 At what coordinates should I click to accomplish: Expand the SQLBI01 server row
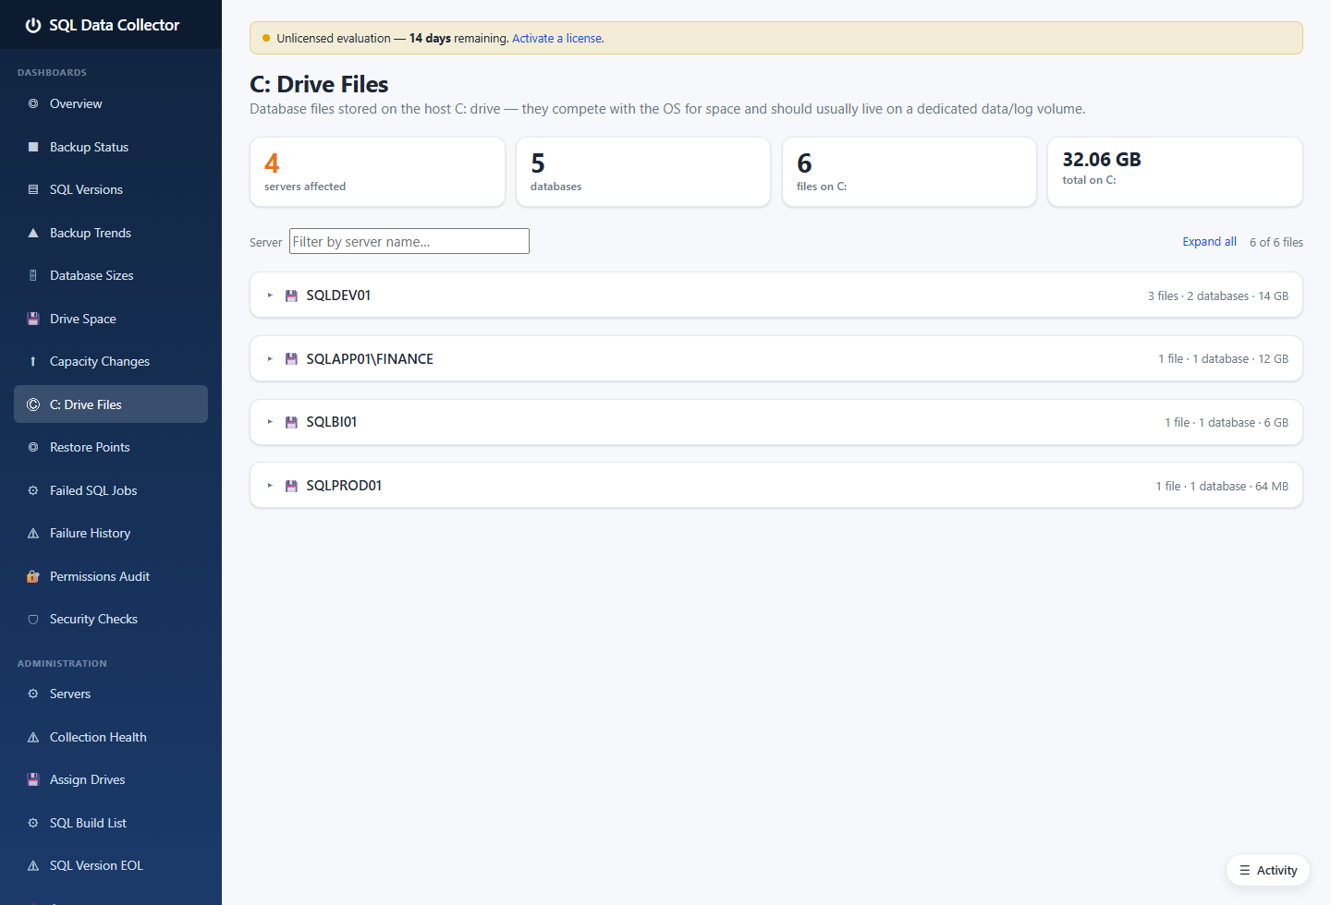tap(775, 422)
